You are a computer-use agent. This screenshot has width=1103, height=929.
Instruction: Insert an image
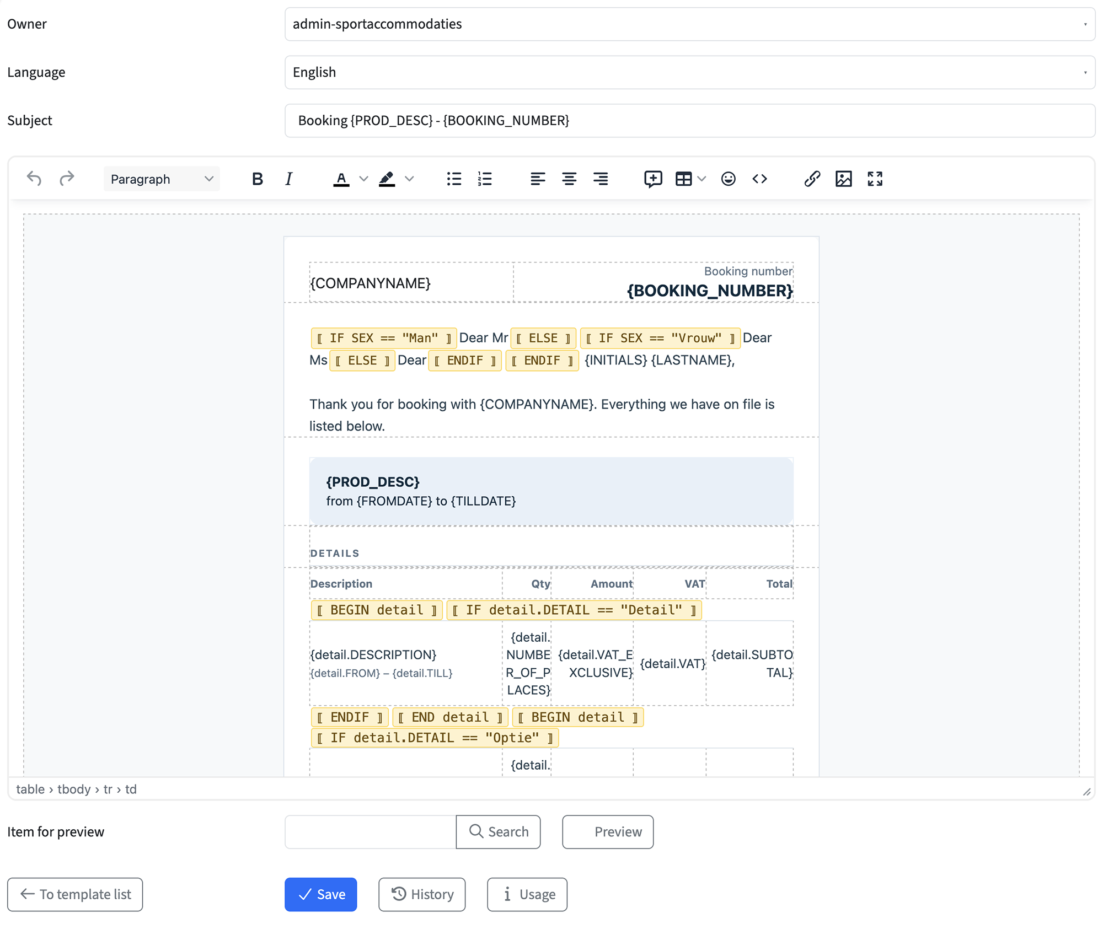pyautogui.click(x=843, y=179)
